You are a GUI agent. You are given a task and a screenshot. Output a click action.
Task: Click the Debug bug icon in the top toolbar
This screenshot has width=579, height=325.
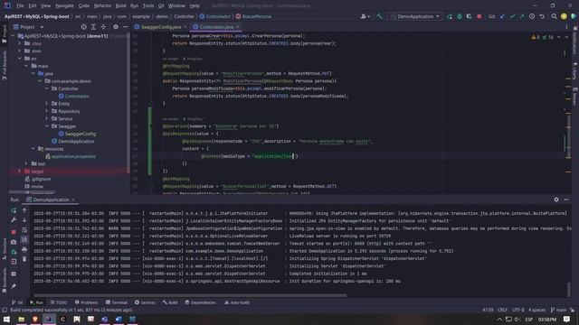(x=460, y=16)
